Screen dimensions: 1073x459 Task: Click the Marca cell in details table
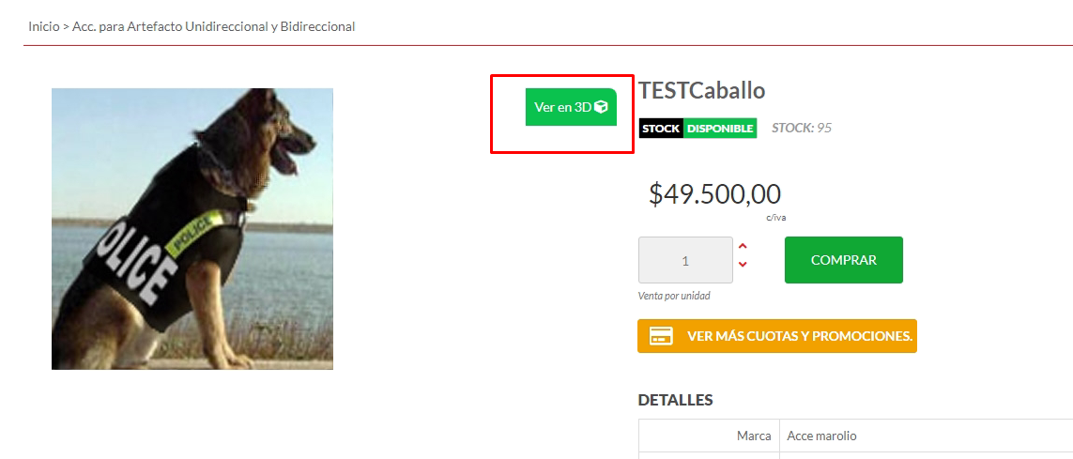709,436
